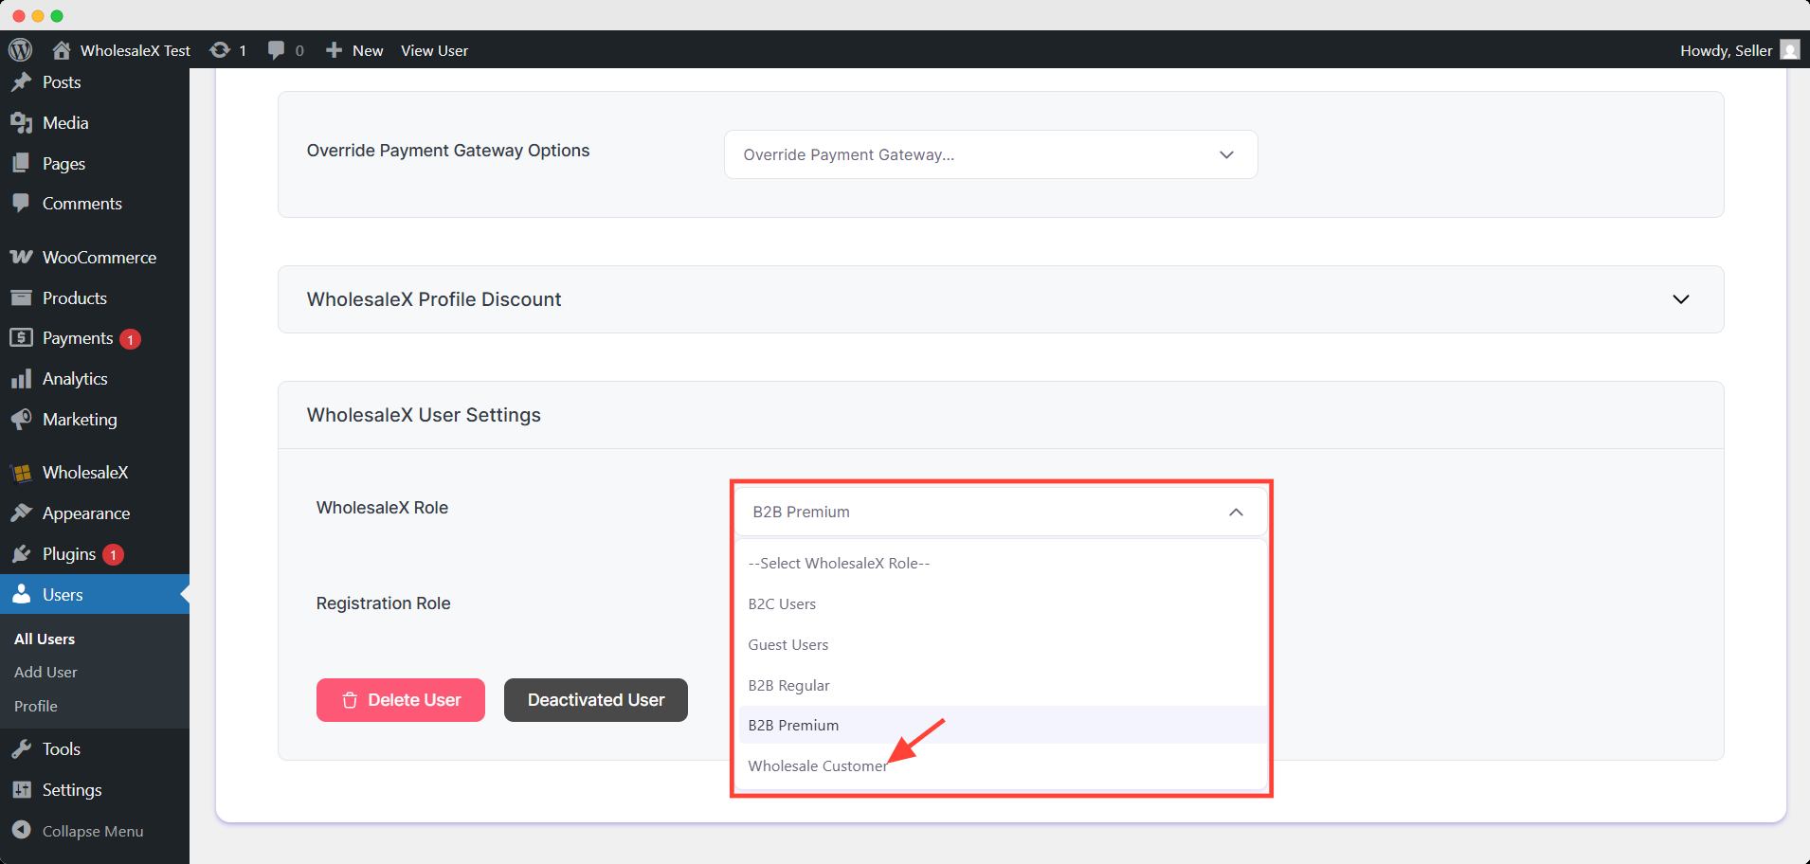The width and height of the screenshot is (1810, 864).
Task: Click the WholesaleX sidebar icon
Action: (21, 473)
